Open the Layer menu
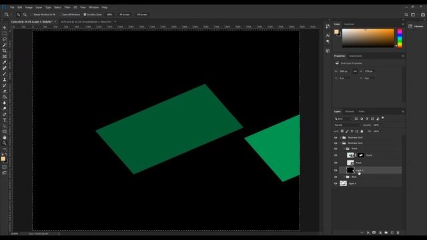Screen dimensions: 427x240 pyautogui.click(x=39, y=7)
